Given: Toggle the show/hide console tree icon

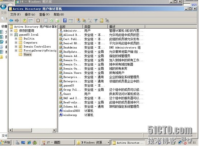Looking at the screenshot, I should [x=31, y=20].
